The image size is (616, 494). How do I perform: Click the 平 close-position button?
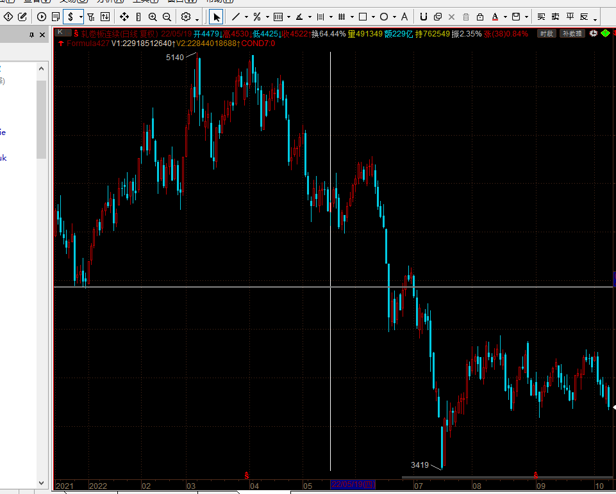pos(570,17)
